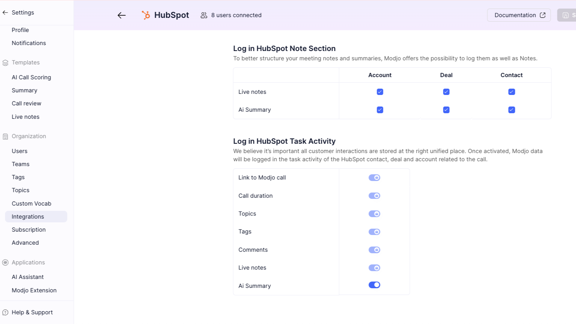Open the Documentation button
Image resolution: width=576 pixels, height=324 pixels.
point(519,15)
